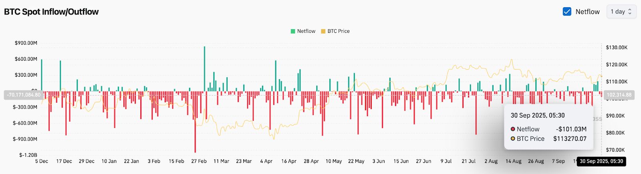The height and width of the screenshot is (174, 641).
Task: Click the gray -70,171,084.80 left axis marker
Action: [x=24, y=95]
